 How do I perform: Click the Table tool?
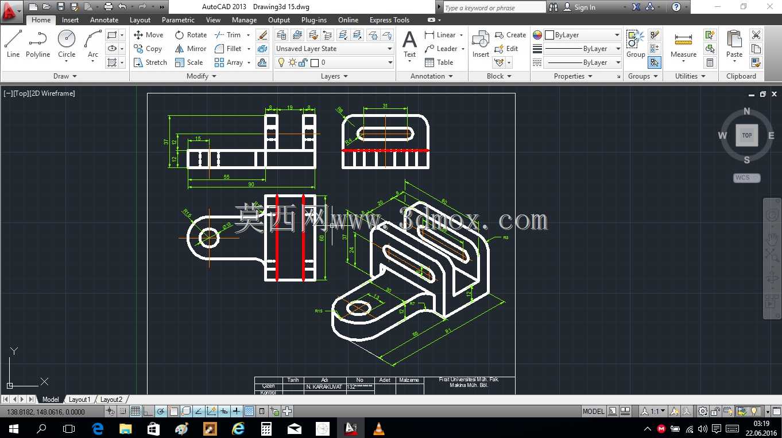(x=439, y=62)
